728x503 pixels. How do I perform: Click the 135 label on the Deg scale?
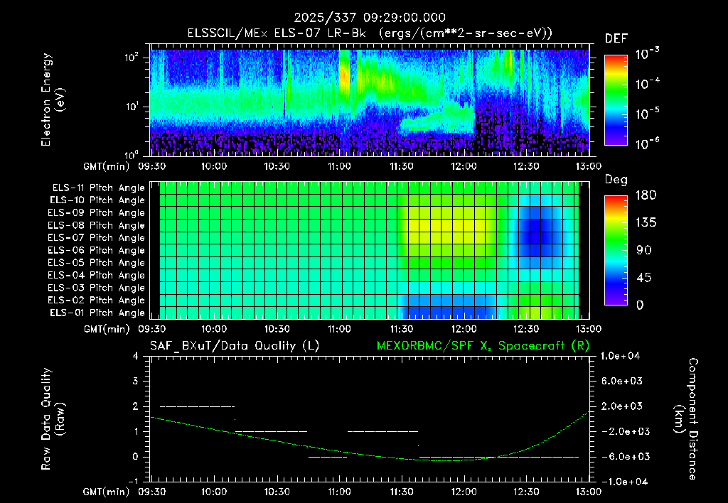point(646,223)
